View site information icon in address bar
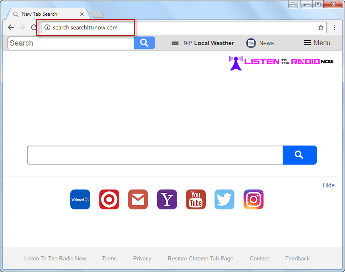Image resolution: width=345 pixels, height=272 pixels. point(47,27)
